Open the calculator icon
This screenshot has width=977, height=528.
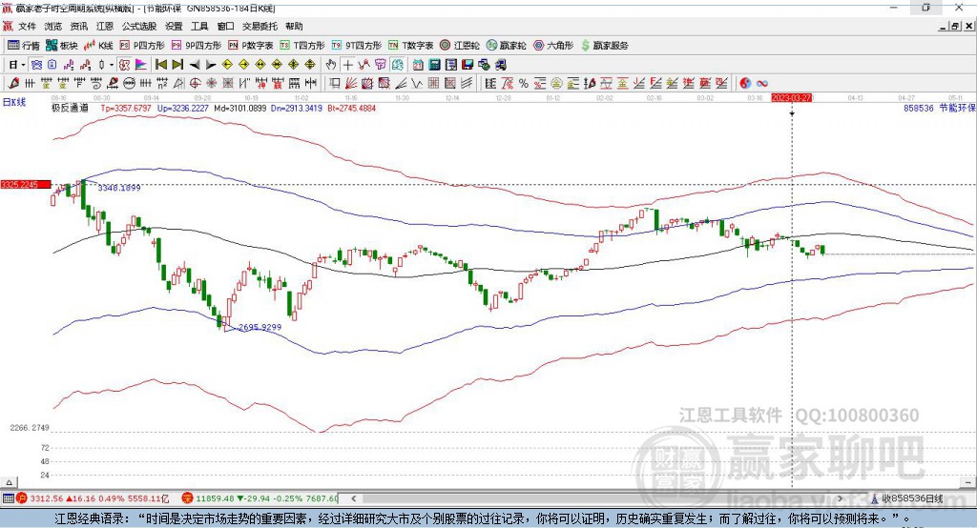tap(434, 65)
